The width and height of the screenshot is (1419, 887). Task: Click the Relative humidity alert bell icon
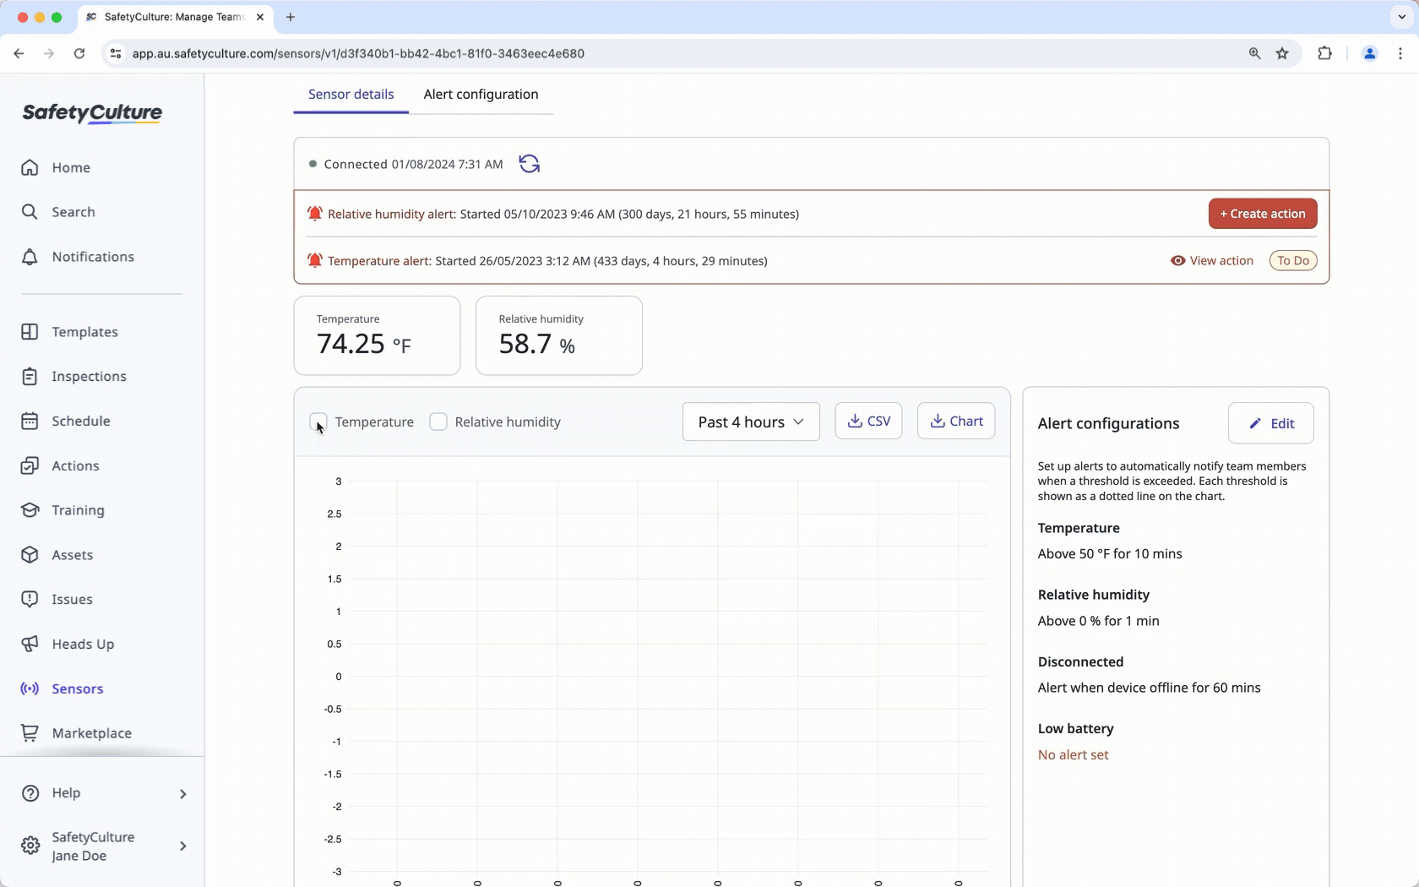pyautogui.click(x=315, y=214)
